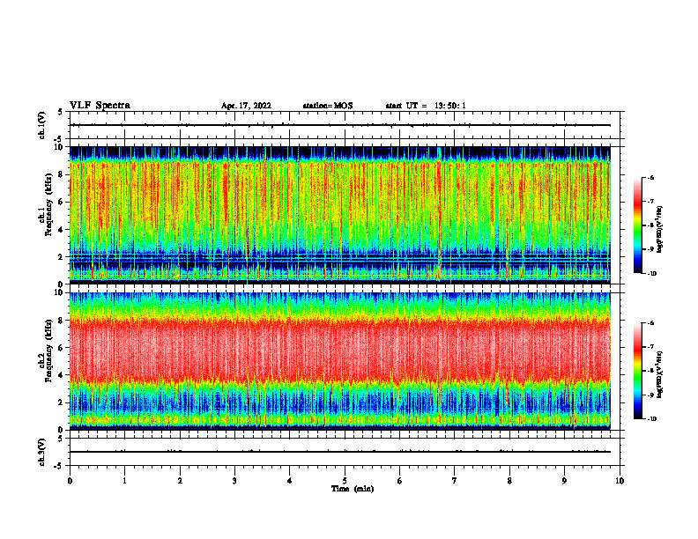The image size is (698, 539).
Task: Click time axis tick label 3
Action: (x=234, y=481)
